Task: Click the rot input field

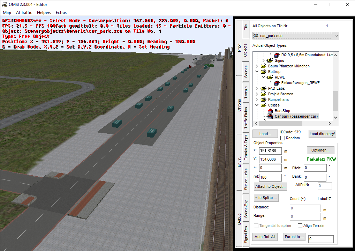Action: (271, 177)
